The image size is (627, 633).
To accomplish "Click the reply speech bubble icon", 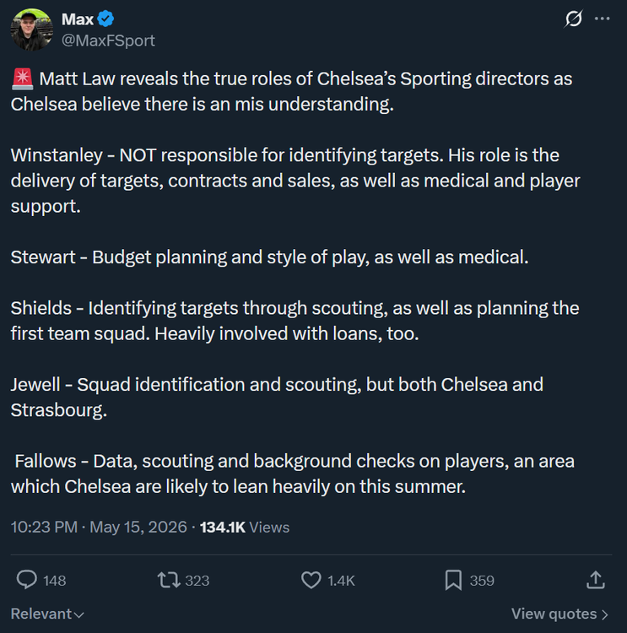I will (x=27, y=580).
